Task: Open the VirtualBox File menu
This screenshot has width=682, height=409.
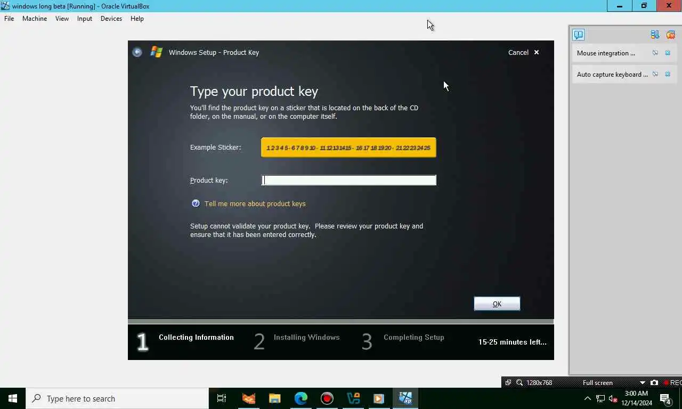Action: pos(9,19)
